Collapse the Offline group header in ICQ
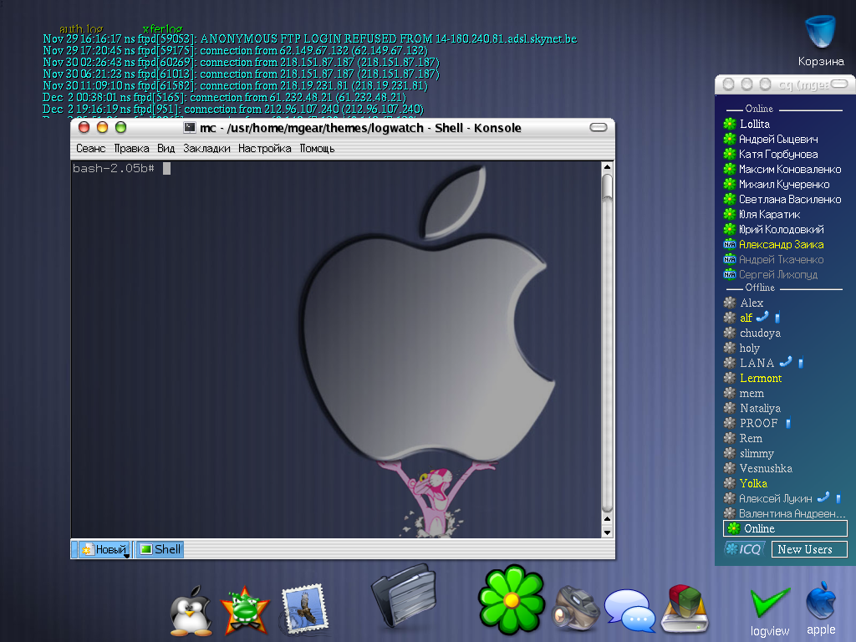This screenshot has width=856, height=642. click(x=760, y=288)
